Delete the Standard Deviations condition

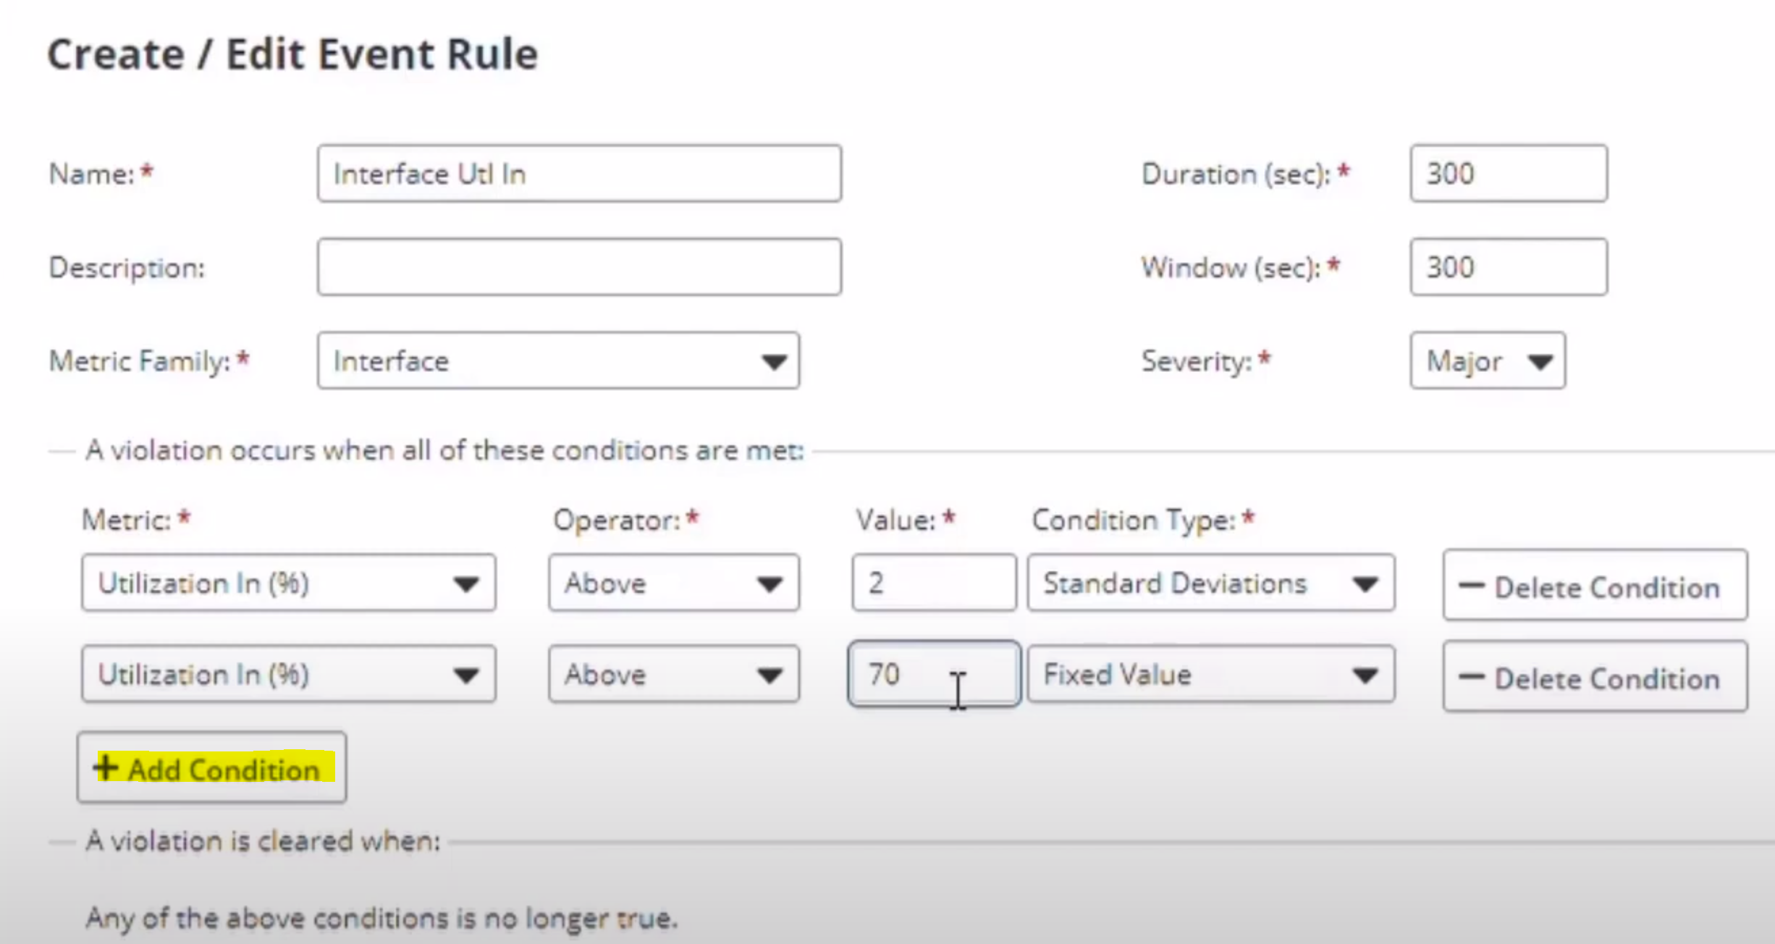tap(1595, 586)
